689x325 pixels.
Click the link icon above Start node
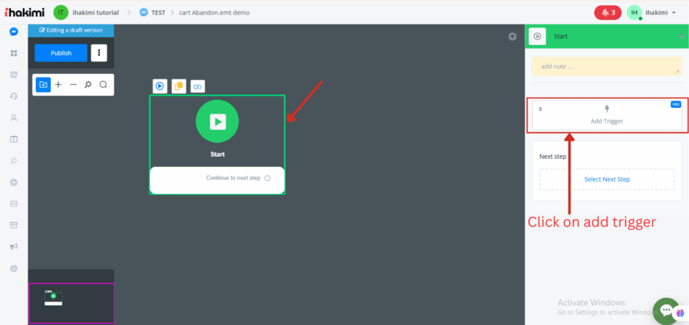pos(197,86)
